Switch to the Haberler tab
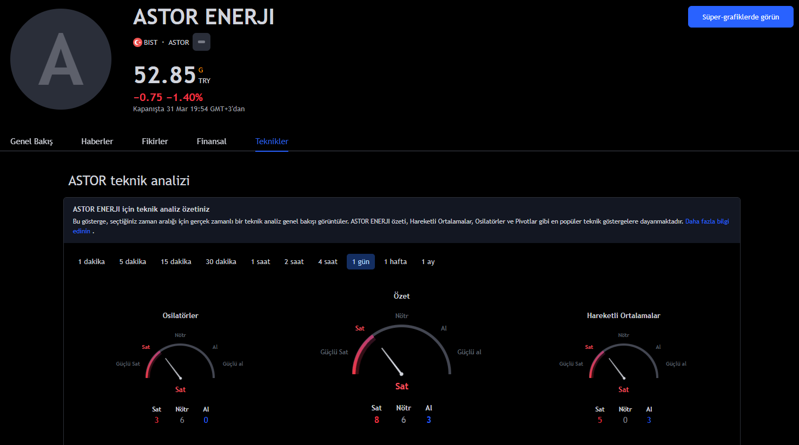799x445 pixels. point(97,141)
